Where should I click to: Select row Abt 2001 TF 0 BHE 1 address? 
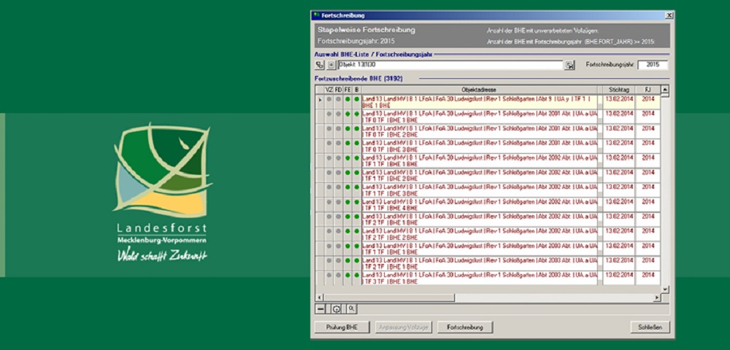[x=479, y=117]
